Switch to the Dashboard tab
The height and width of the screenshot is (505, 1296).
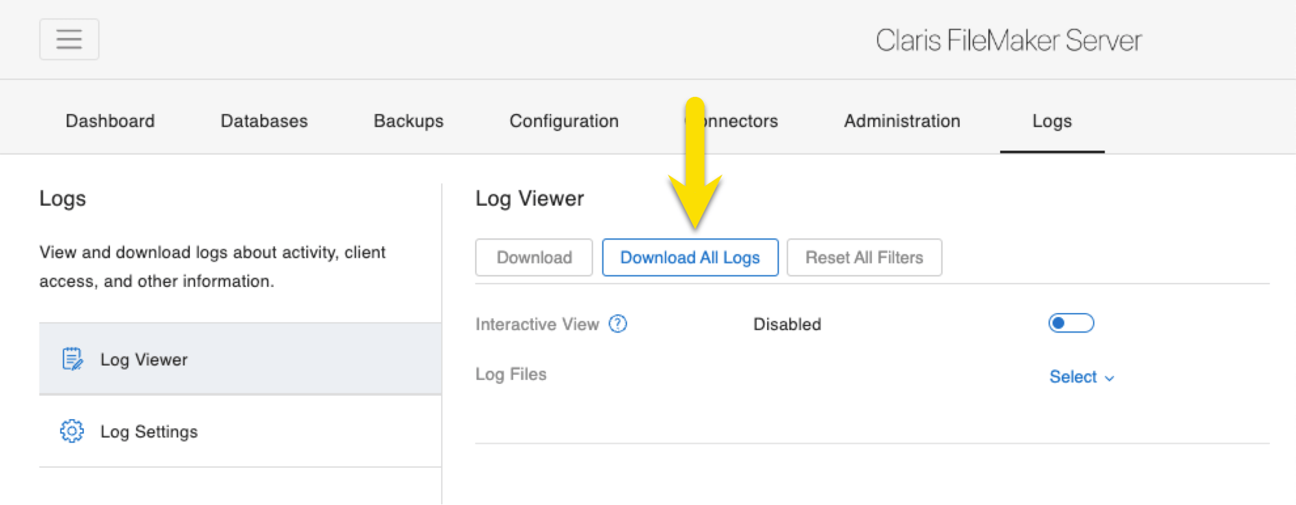pos(110,121)
